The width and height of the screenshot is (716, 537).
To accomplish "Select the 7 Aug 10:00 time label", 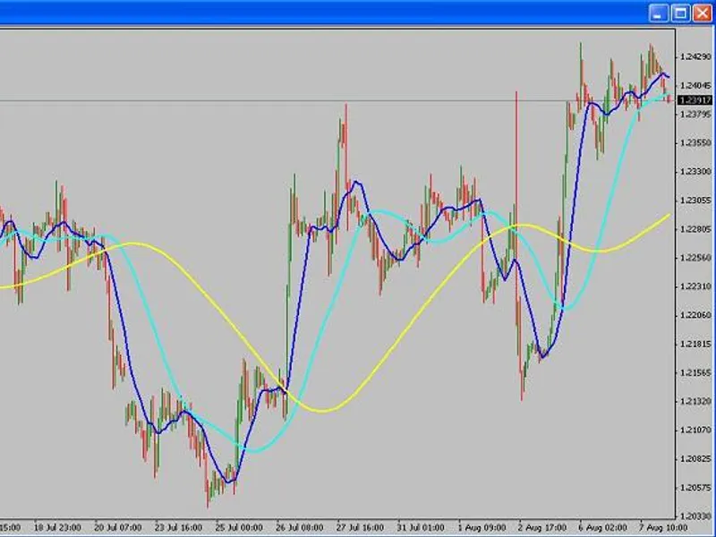I will (663, 527).
